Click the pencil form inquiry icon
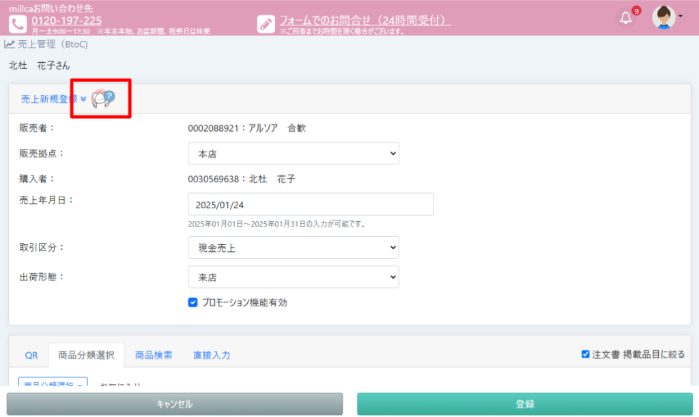This screenshot has width=699, height=417. click(x=266, y=23)
